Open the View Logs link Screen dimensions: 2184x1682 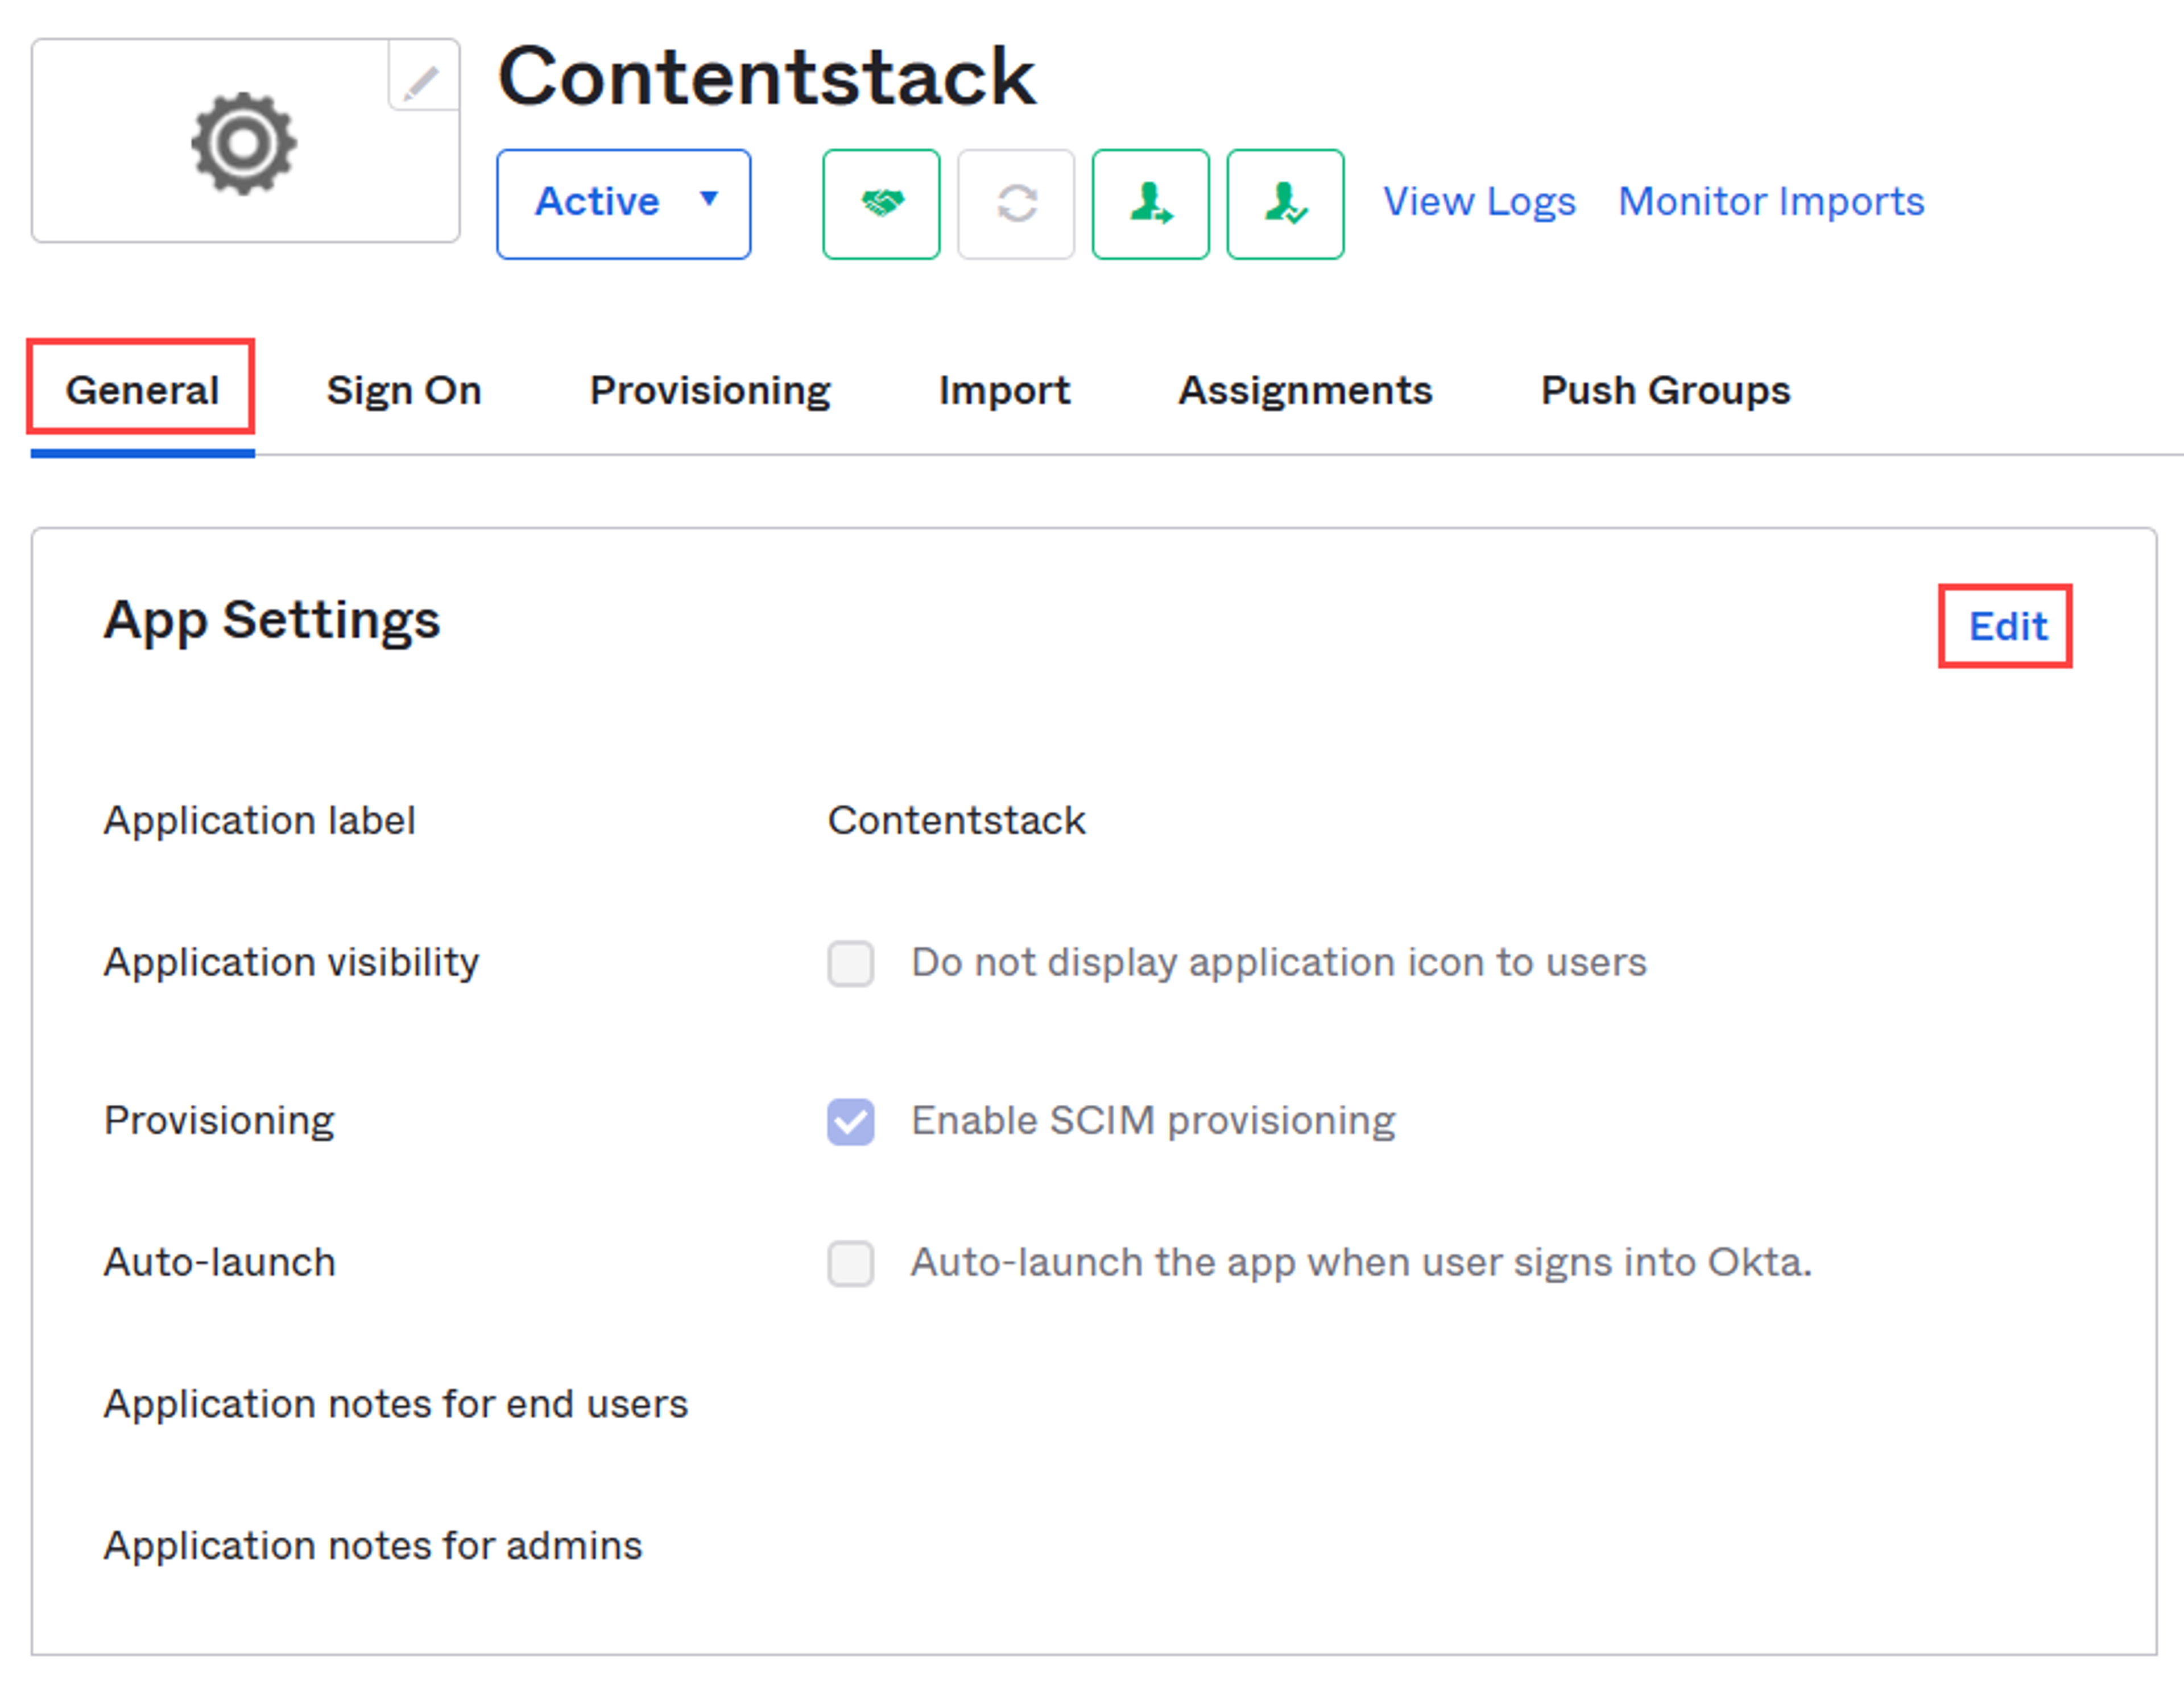1479,202
